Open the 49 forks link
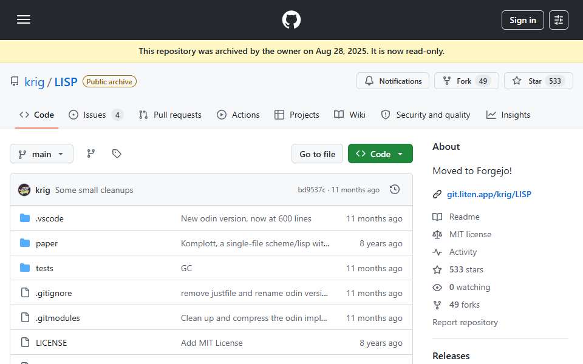This screenshot has height=364, width=583. click(x=464, y=305)
